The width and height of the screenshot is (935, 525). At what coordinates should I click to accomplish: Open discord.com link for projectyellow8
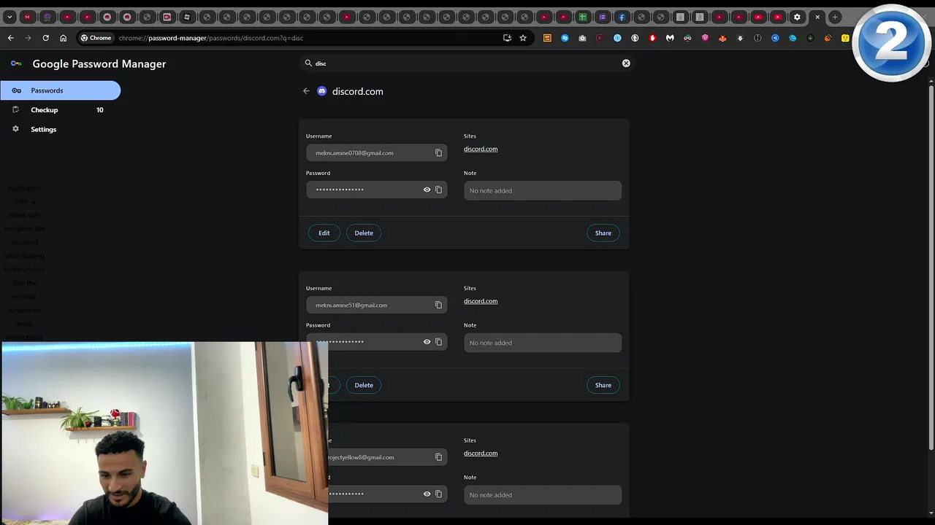[x=481, y=454]
